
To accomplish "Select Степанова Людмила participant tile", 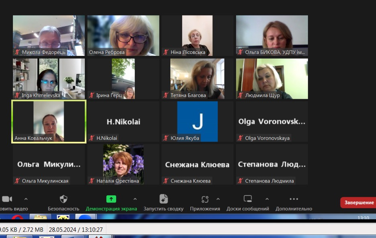I will (272, 164).
